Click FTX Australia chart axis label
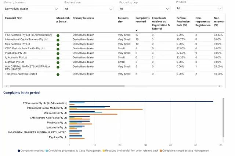This screenshot has width=235, height=156. (45, 103)
